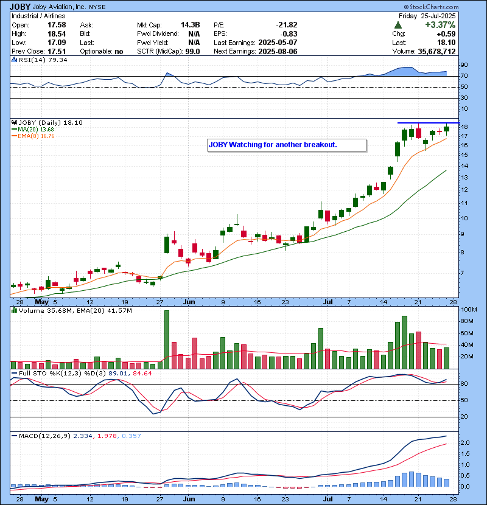Select the Prev Close value 17.51
Screen dimensions: 487x505
57,52
